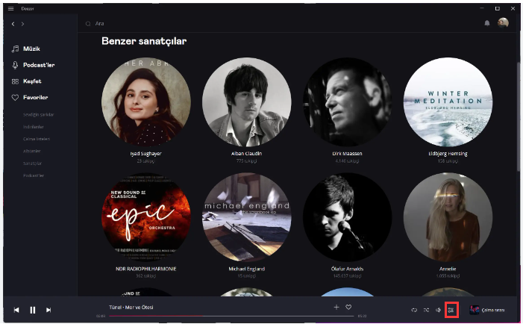The image size is (523, 327).
Task: Seek within the track progress bar
Action: point(231,316)
